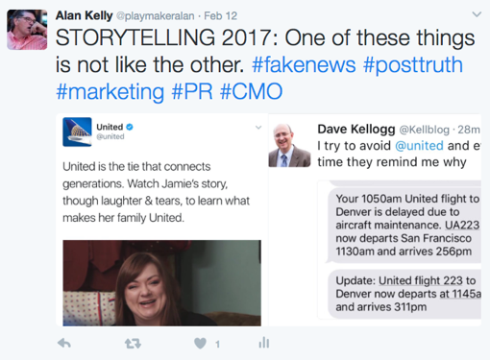Open the #PR hashtag
This screenshot has height=360, width=490.
click(192, 91)
